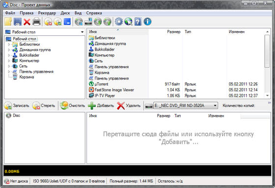275x188 pixels.
Task: Select FastStone Image Viewer in file list
Action: (114, 90)
